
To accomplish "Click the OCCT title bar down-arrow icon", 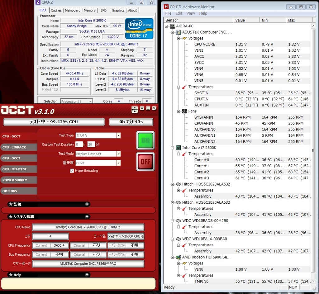I will click(x=142, y=108).
